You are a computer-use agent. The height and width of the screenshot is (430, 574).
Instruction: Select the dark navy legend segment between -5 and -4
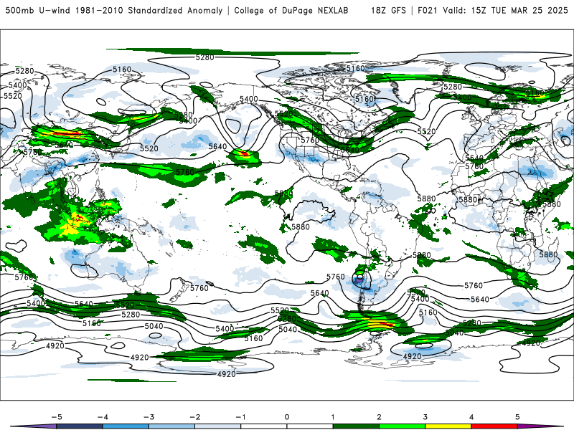pyautogui.click(x=80, y=426)
